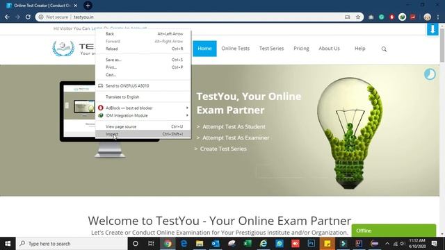Screen dimensions: 445x250
Task: Click the cast/send-to-device icon in address bar
Action: [348, 17]
